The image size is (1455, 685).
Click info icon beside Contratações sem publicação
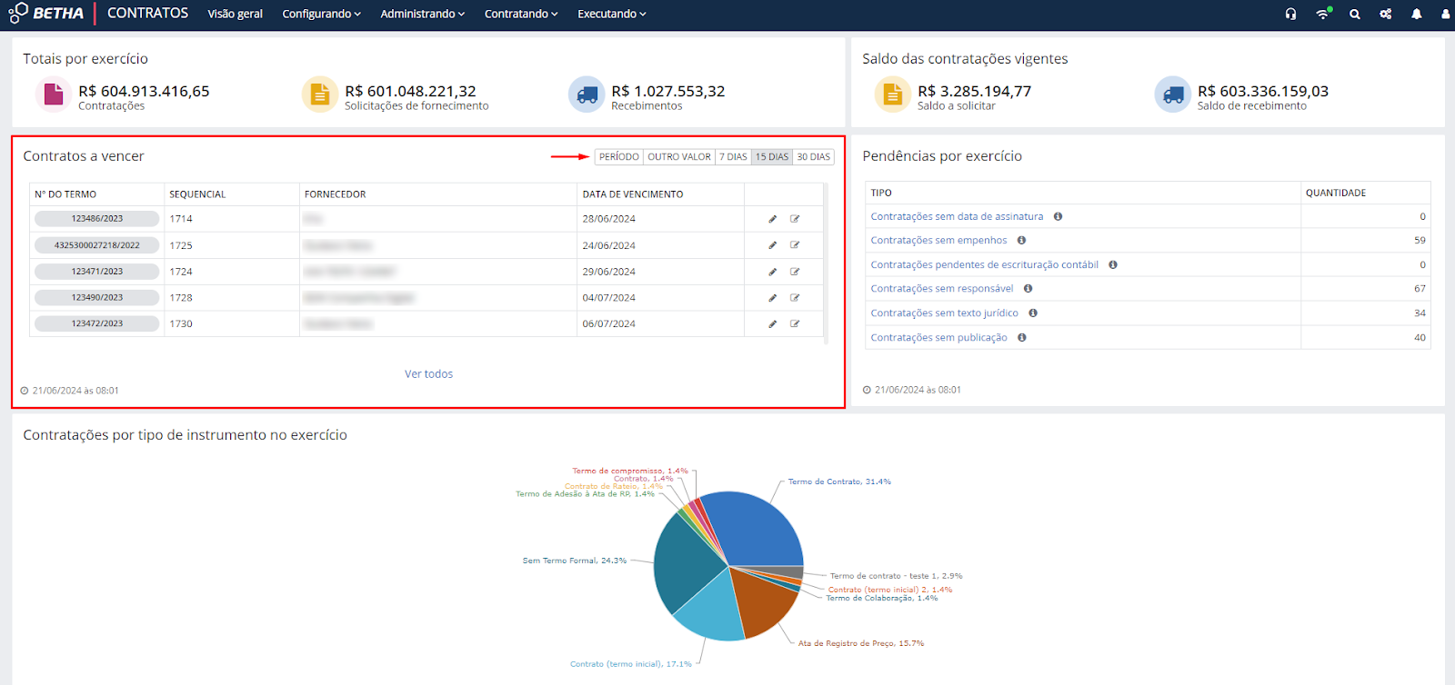click(x=1022, y=338)
